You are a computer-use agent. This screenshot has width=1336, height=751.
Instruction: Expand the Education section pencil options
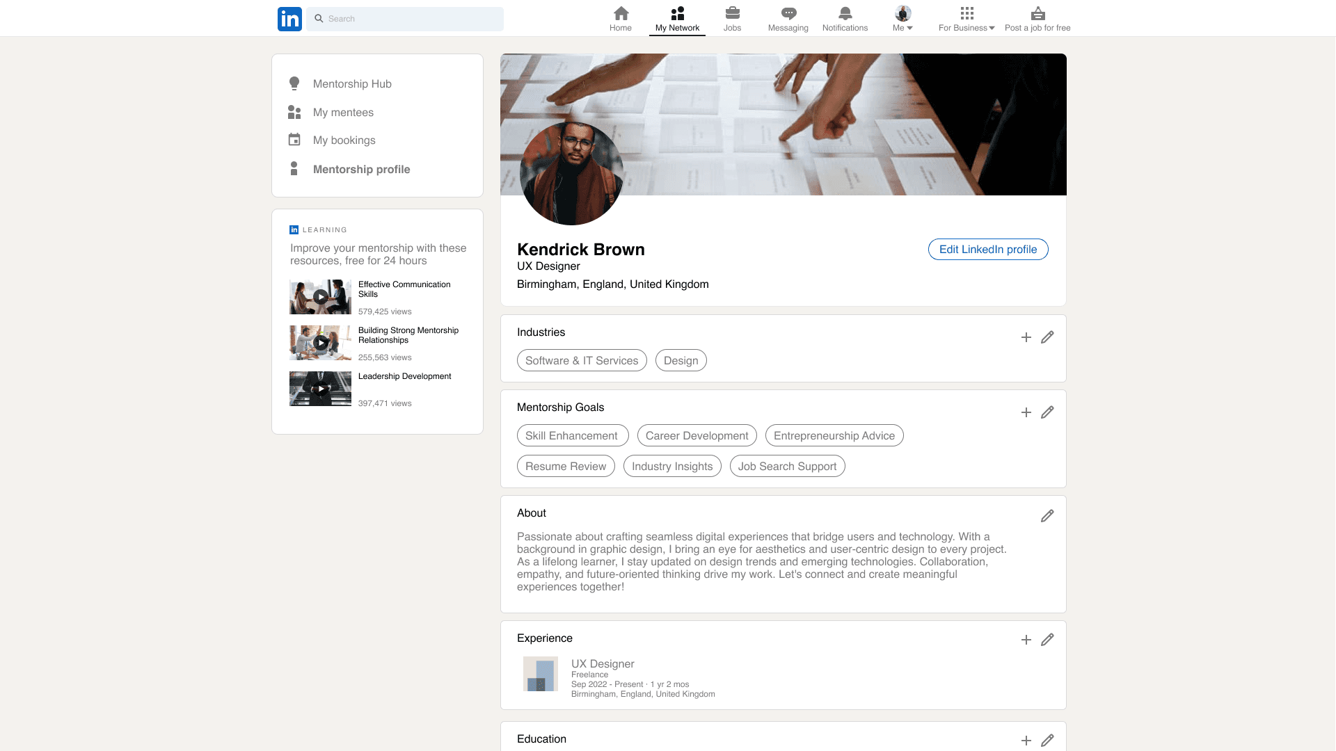click(x=1047, y=741)
